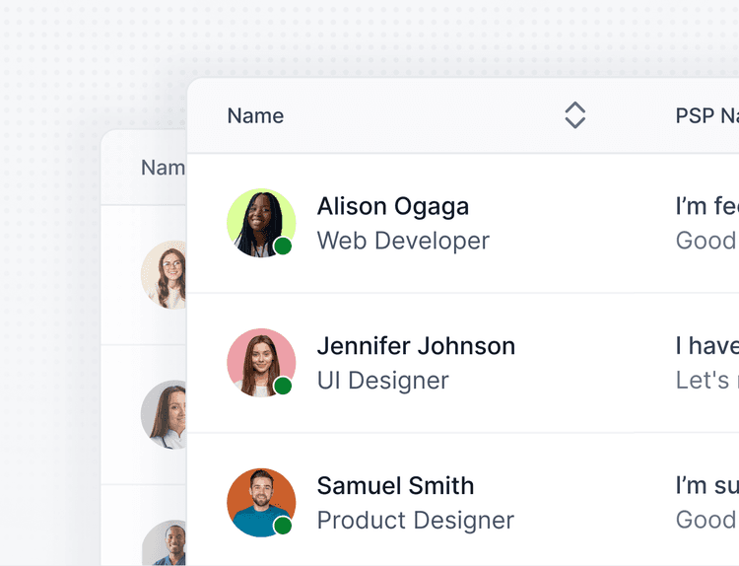Open the Jennifer Johnson name link

pos(416,346)
